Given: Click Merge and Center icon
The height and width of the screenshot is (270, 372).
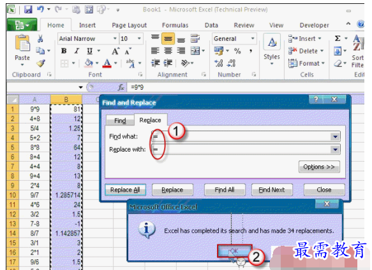Looking at the screenshot, I should (x=195, y=51).
